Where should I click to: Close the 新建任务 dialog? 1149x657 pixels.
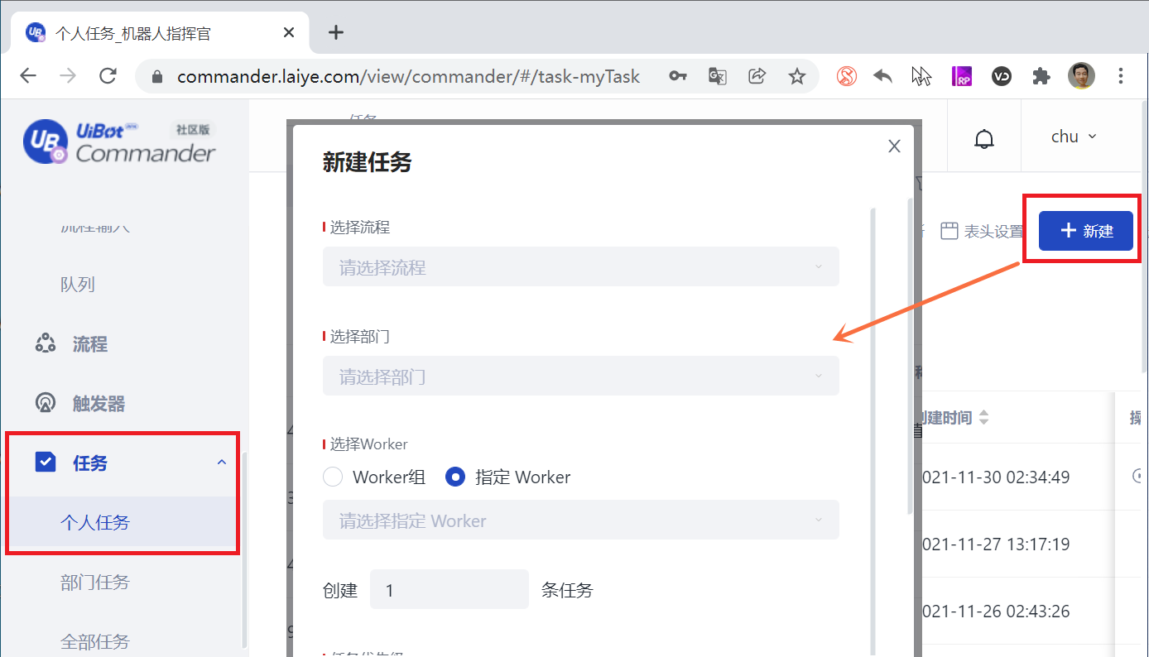pos(894,146)
